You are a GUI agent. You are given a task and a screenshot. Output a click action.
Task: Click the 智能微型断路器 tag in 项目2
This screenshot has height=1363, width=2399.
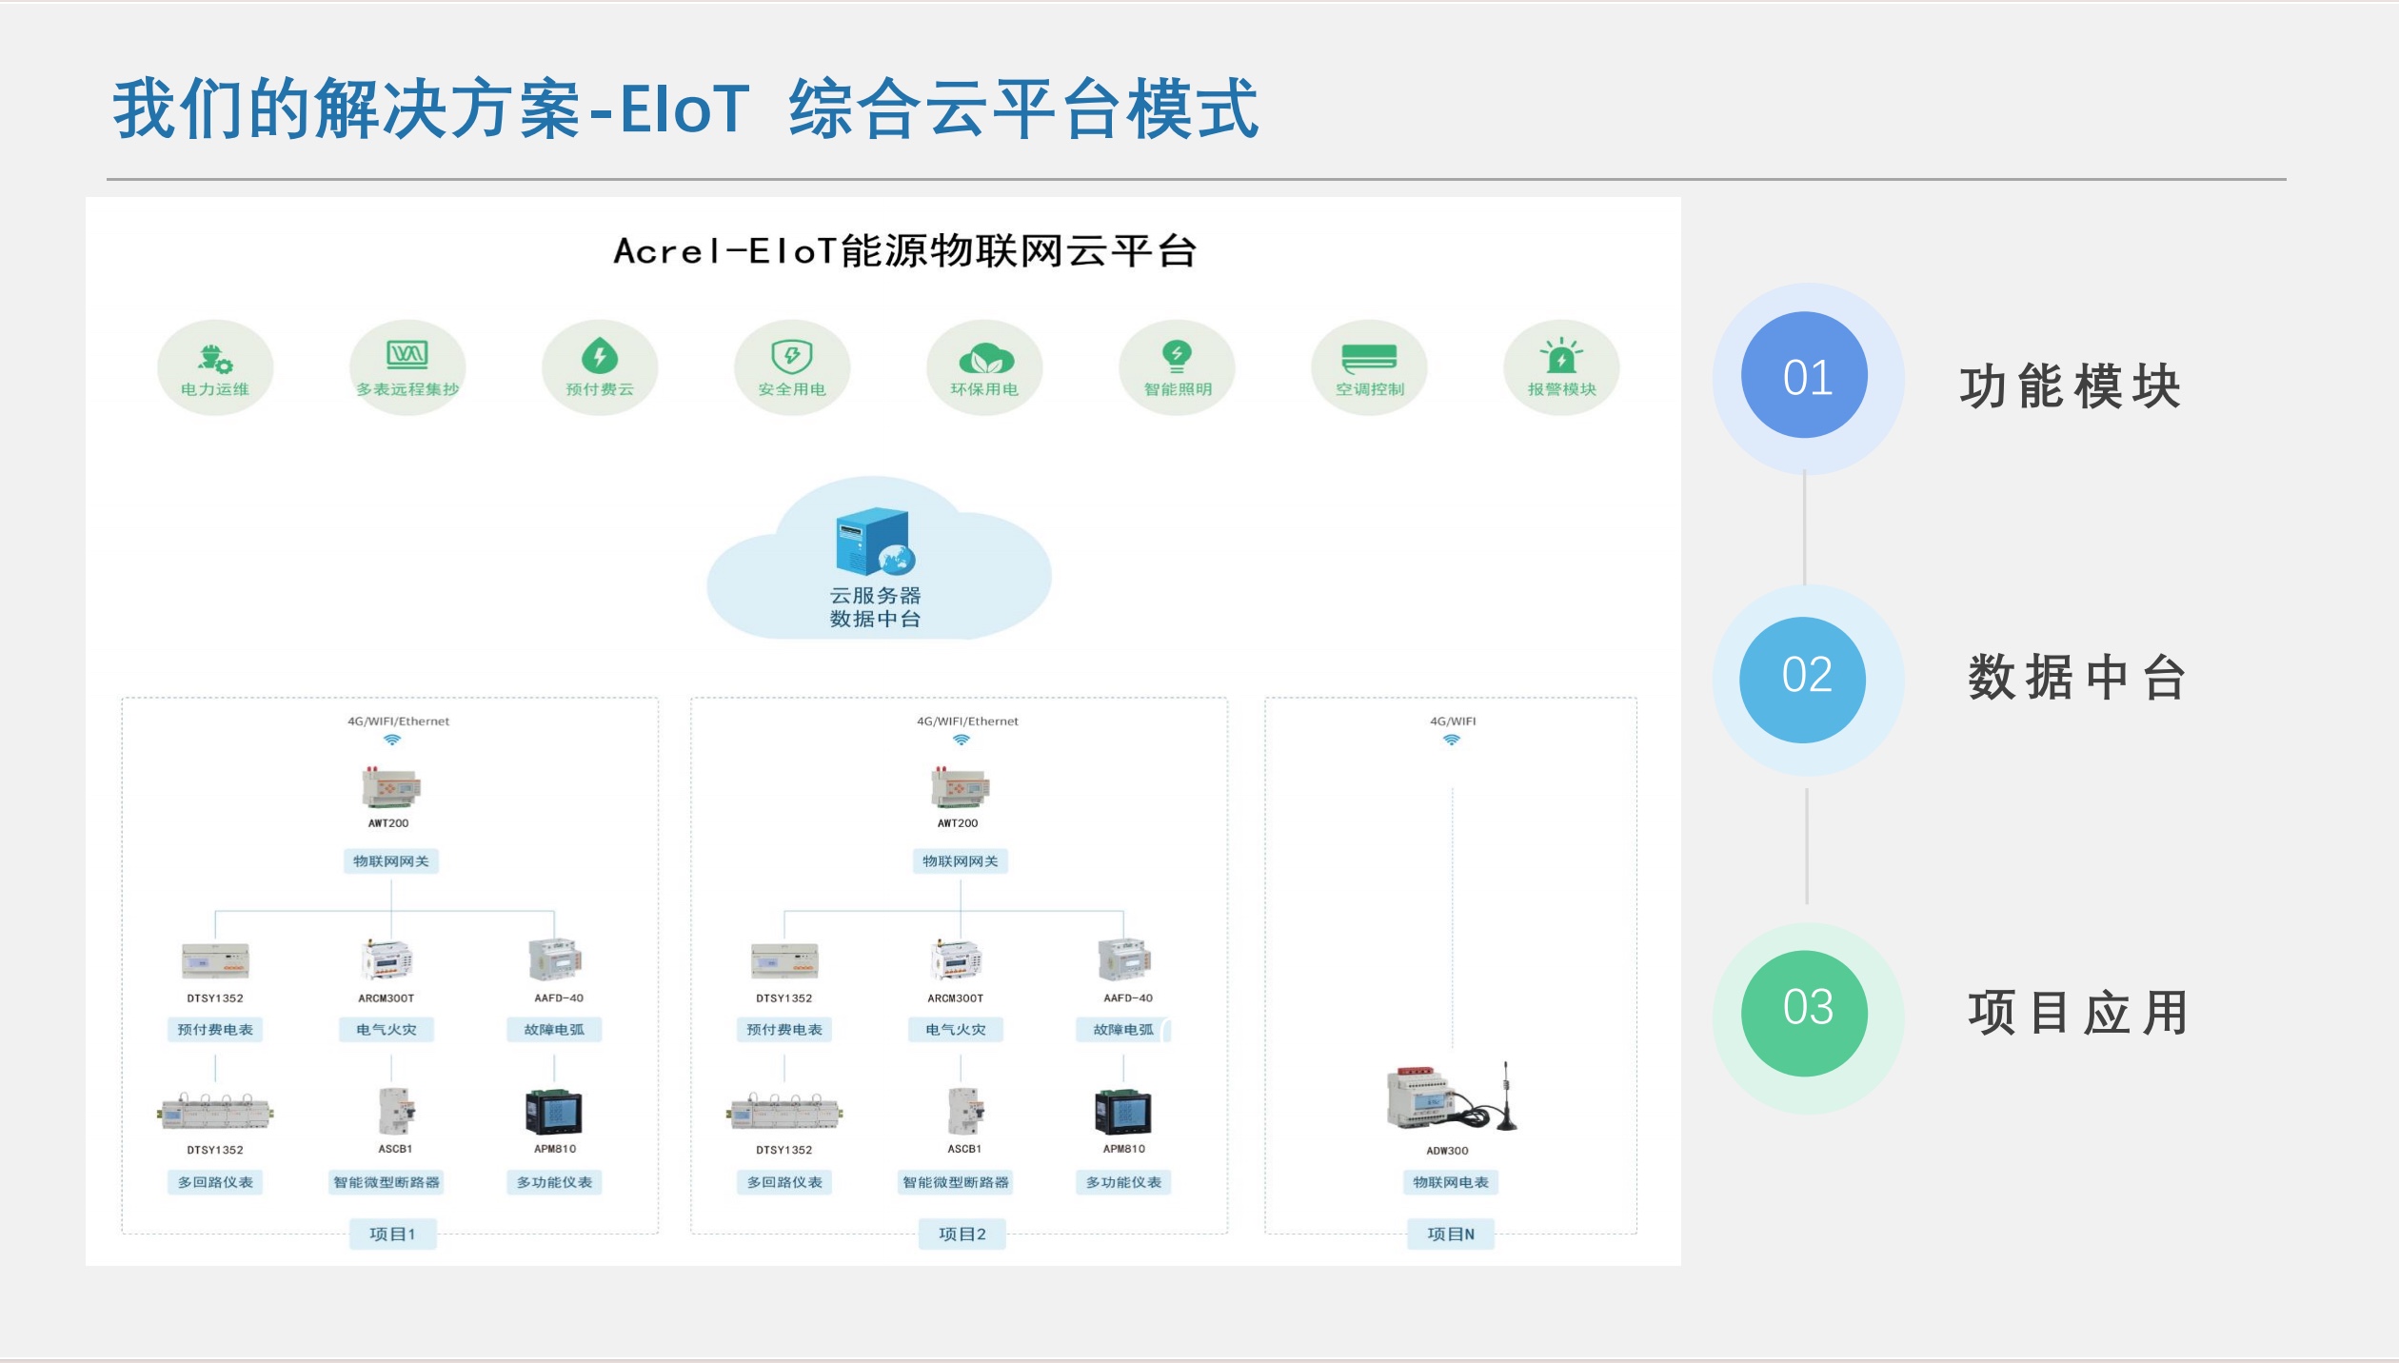click(x=956, y=1182)
